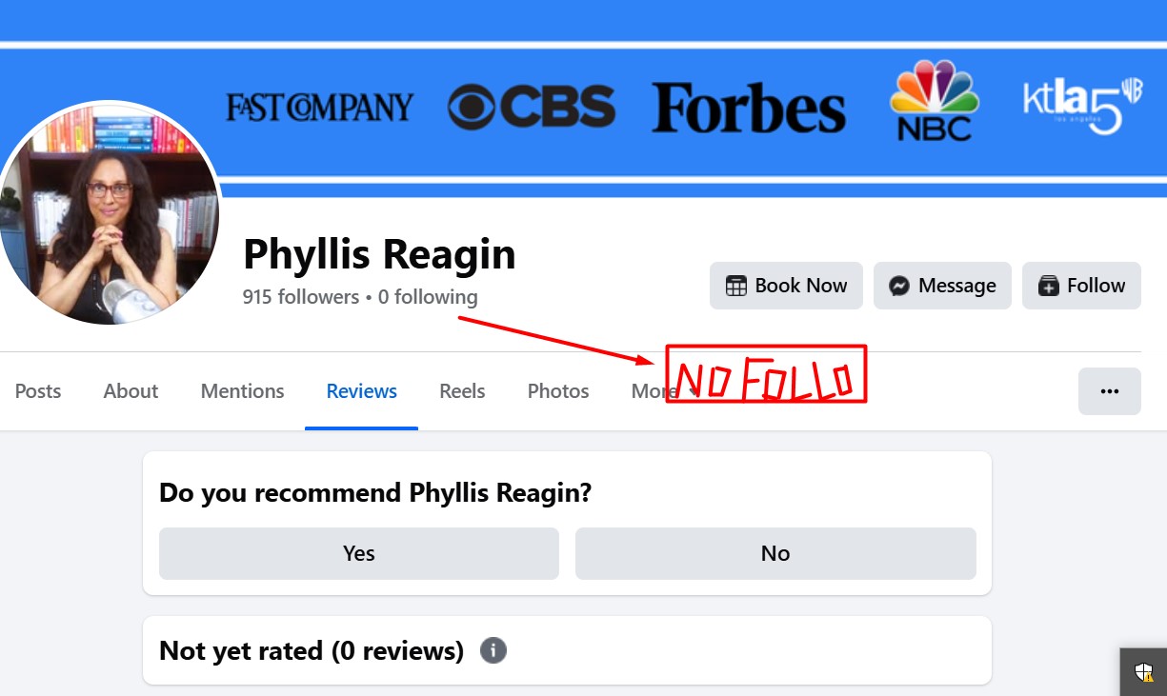The width and height of the screenshot is (1167, 696).
Task: Click the calendar icon on Book Now
Action: [735, 286]
